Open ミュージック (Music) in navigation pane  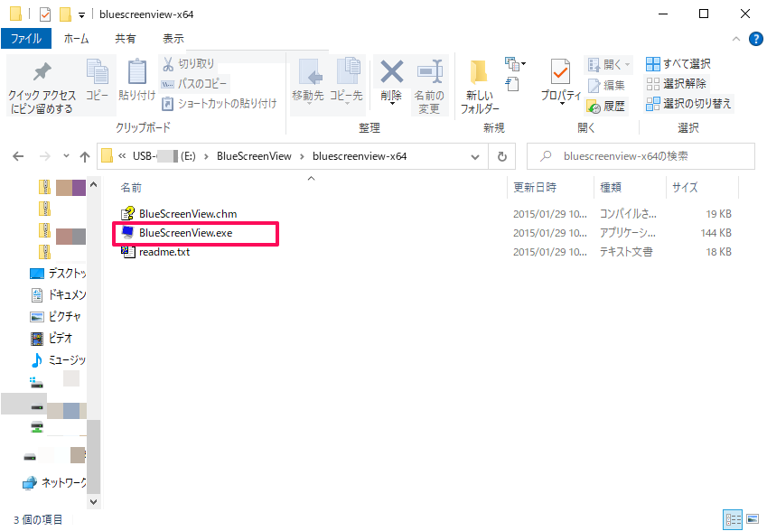pyautogui.click(x=58, y=360)
